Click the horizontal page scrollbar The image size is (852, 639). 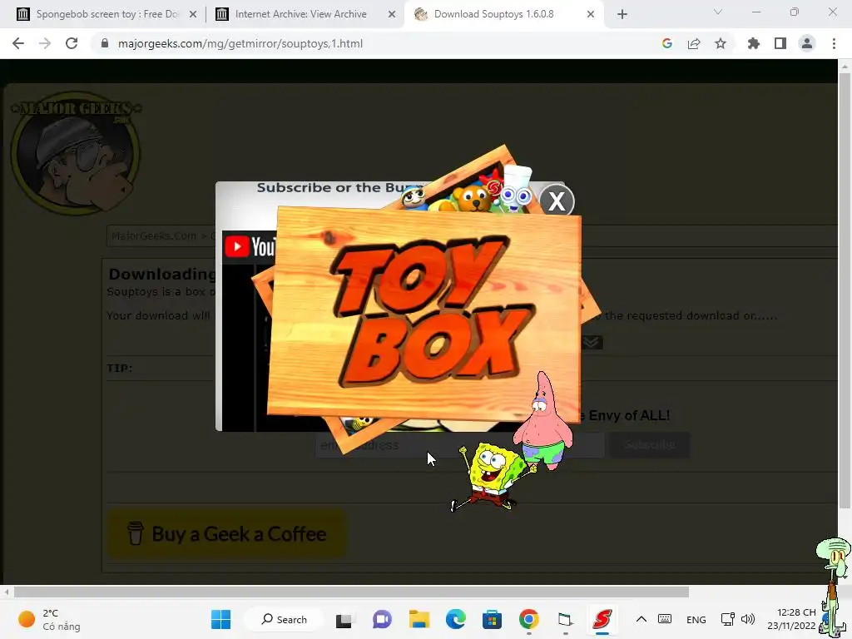351,592
